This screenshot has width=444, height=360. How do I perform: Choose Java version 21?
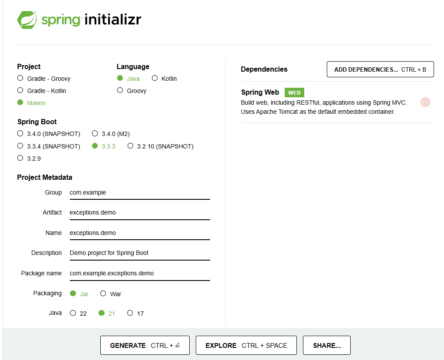coord(107,313)
